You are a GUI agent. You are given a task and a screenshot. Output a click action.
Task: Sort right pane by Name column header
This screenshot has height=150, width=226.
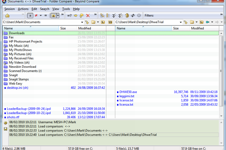(x=143, y=28)
